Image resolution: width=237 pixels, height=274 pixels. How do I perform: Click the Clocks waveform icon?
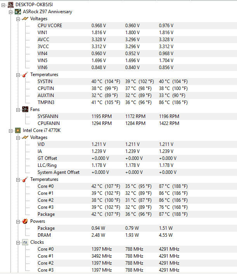[x=25, y=242]
